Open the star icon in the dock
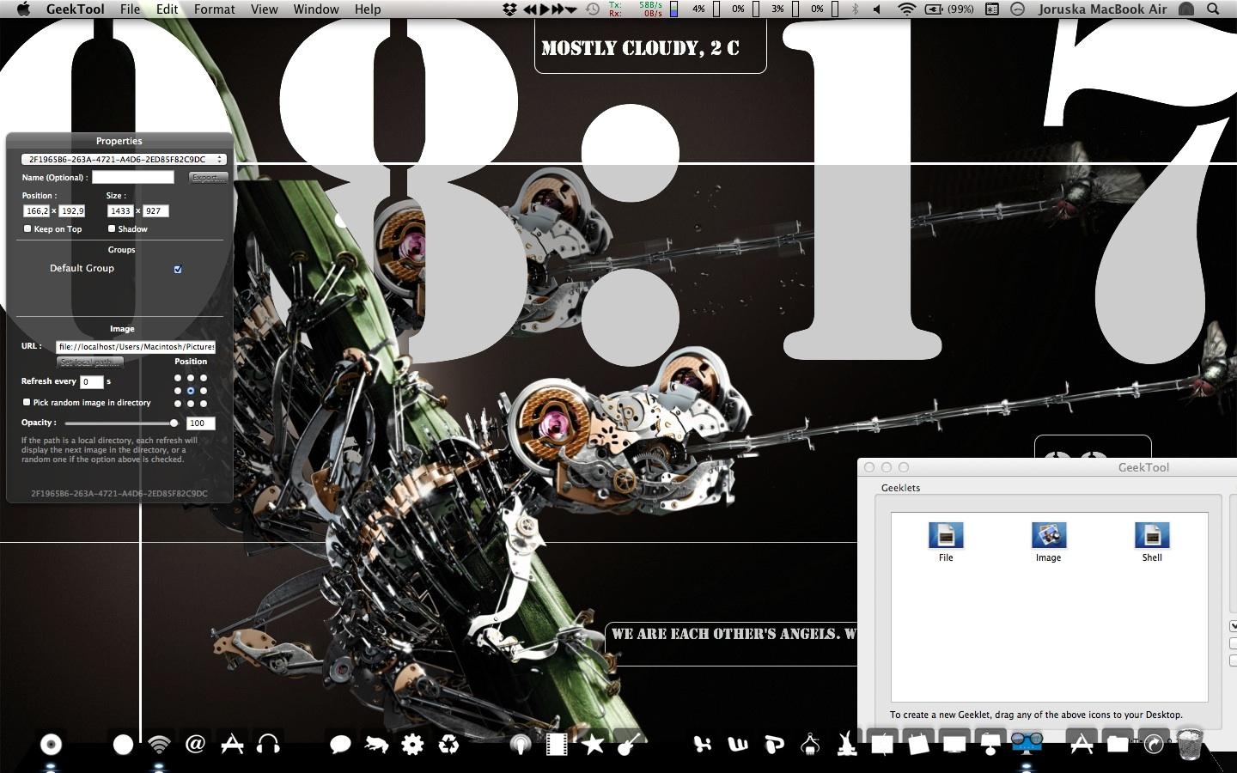1237x773 pixels. pyautogui.click(x=593, y=744)
